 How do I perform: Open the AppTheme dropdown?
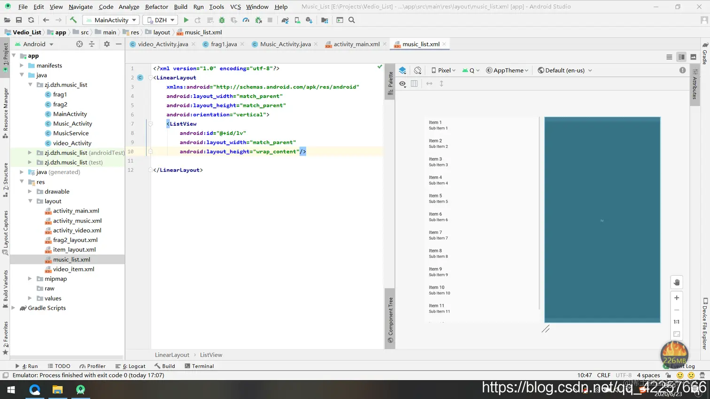click(x=507, y=70)
